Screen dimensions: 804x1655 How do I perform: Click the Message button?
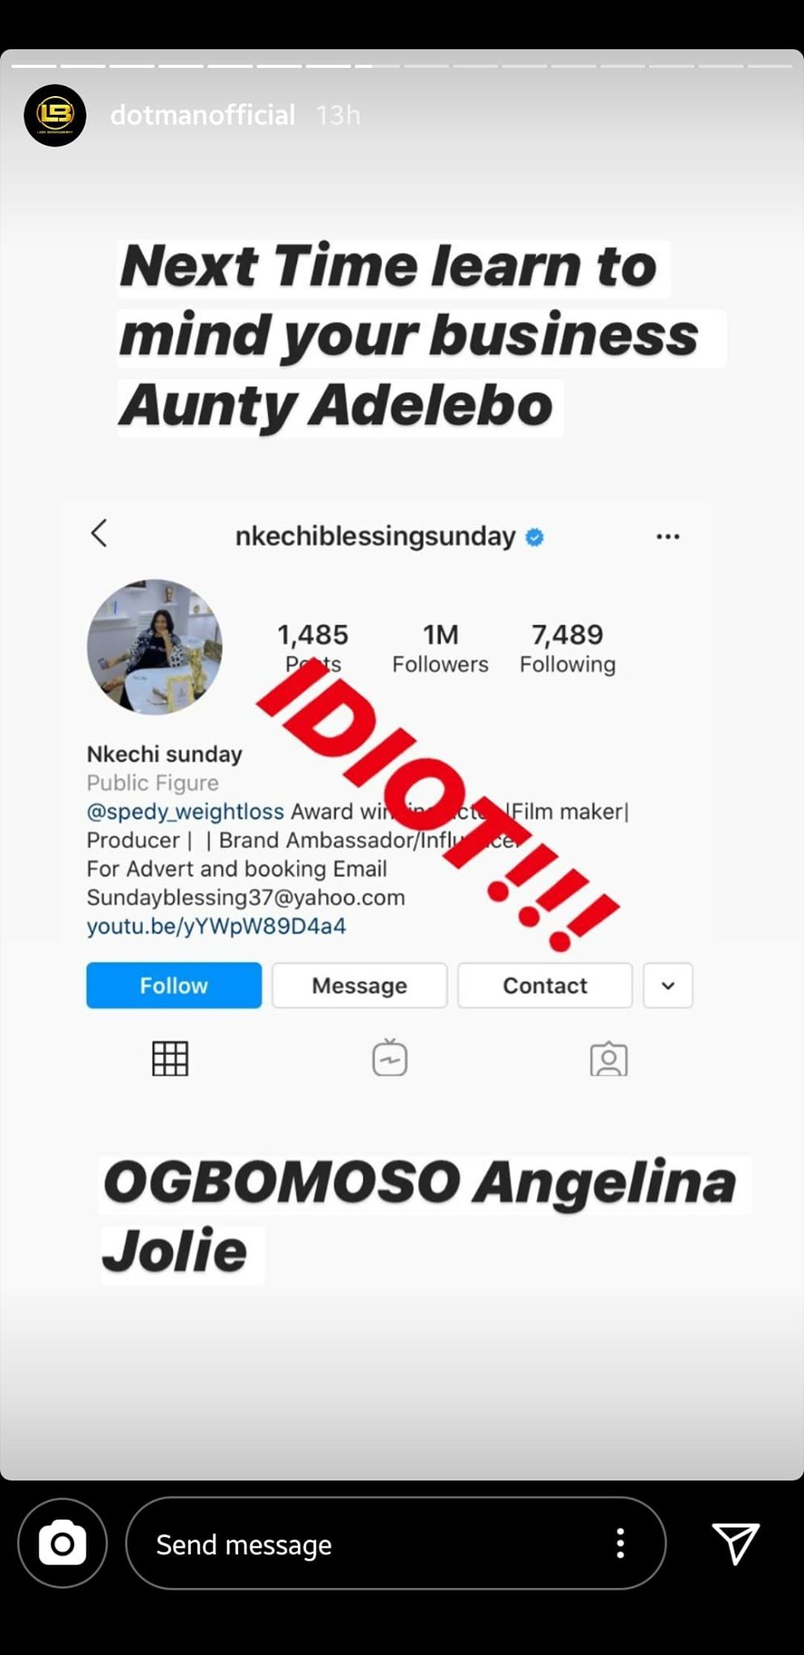click(359, 985)
